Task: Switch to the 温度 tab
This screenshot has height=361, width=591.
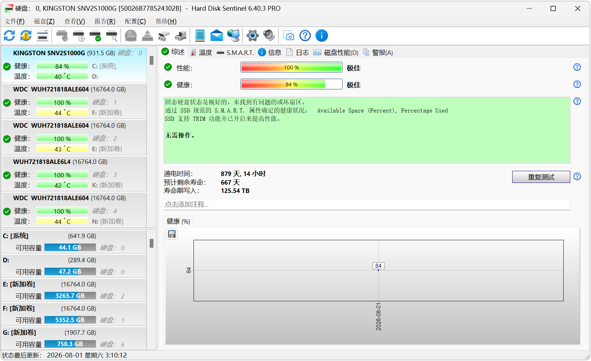Action: [201, 52]
